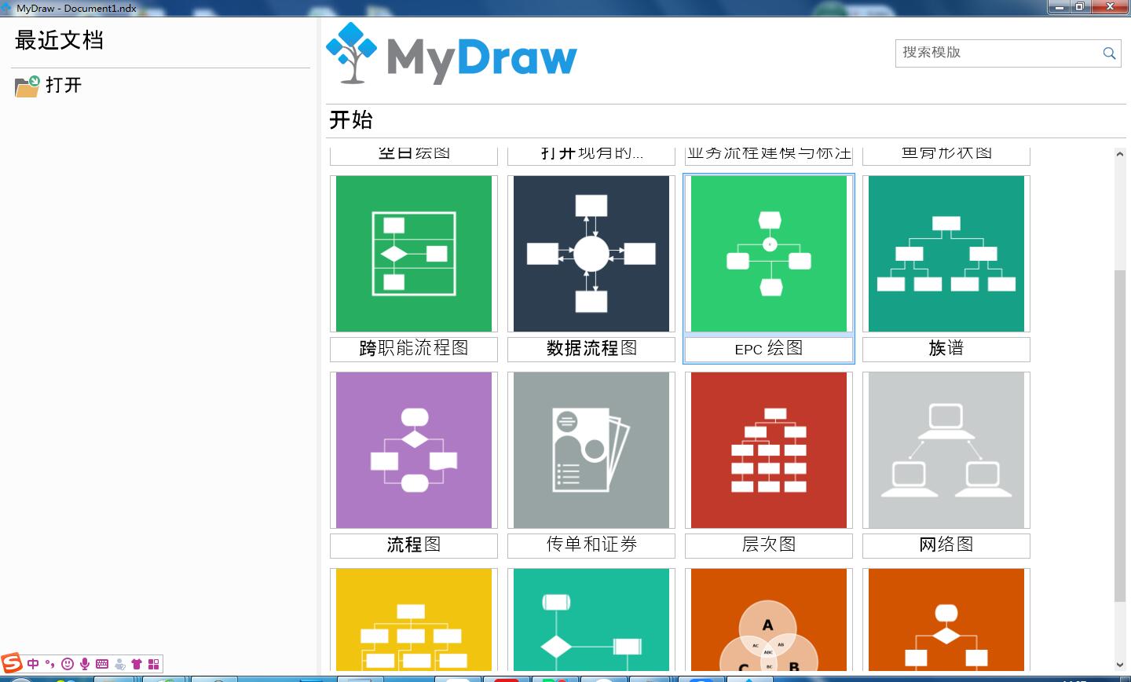Open the 层次图 hierarchy template
This screenshot has height=682, width=1131.
click(x=769, y=464)
